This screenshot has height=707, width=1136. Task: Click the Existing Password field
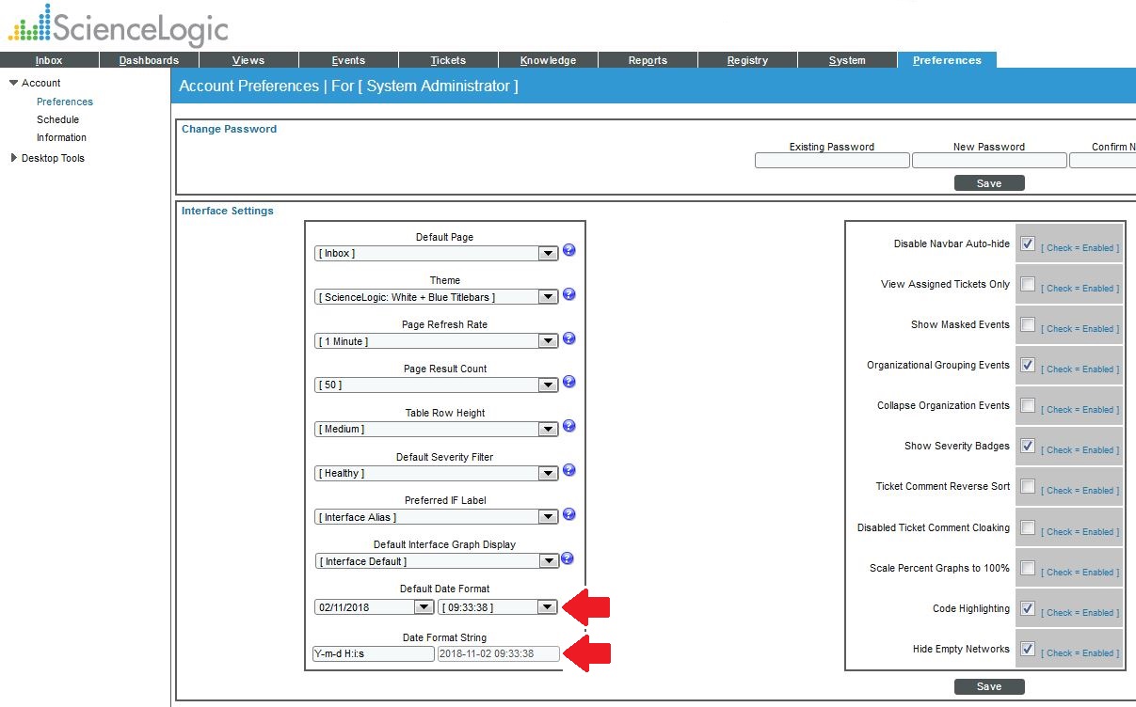point(831,161)
